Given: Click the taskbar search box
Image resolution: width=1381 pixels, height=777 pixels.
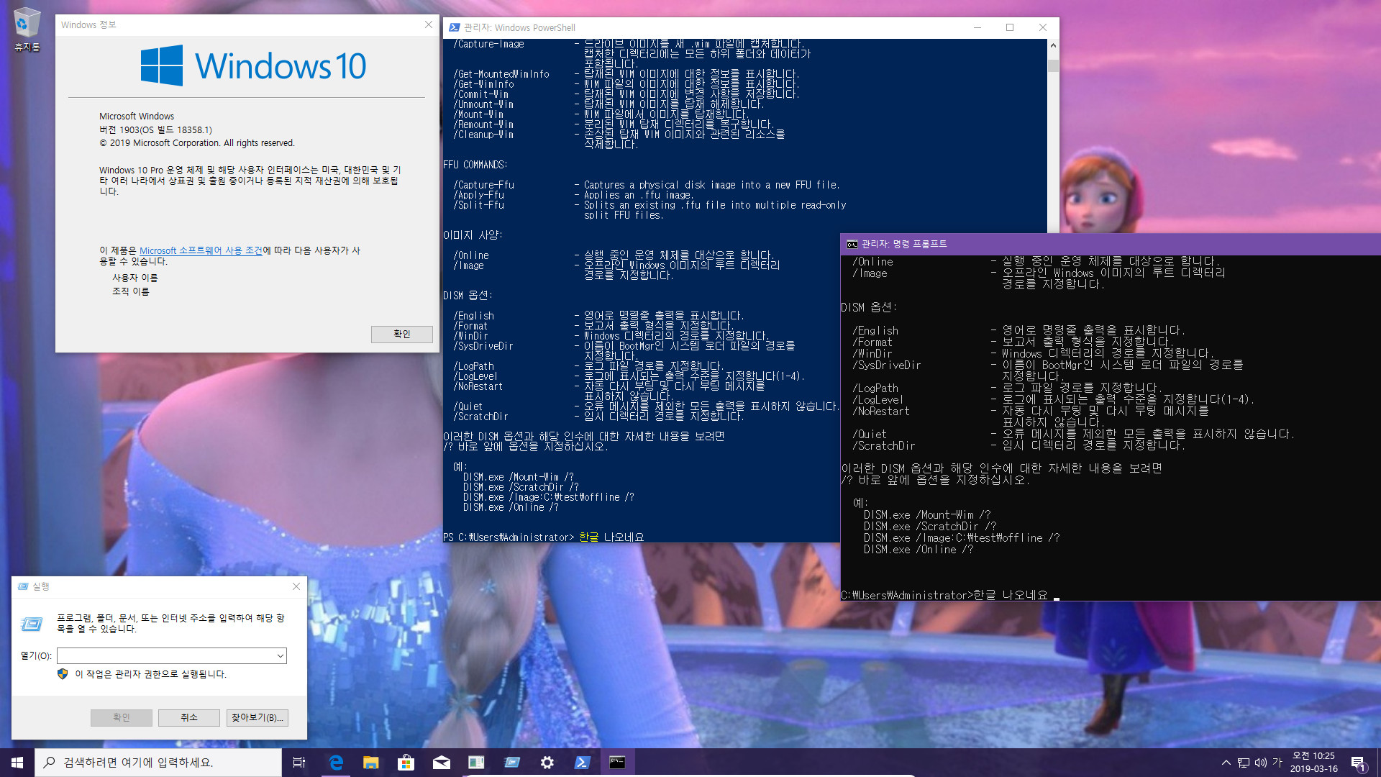Looking at the screenshot, I should coord(158,763).
